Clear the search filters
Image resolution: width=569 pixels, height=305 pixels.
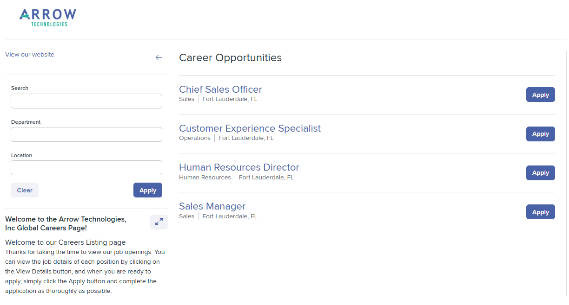pos(24,190)
